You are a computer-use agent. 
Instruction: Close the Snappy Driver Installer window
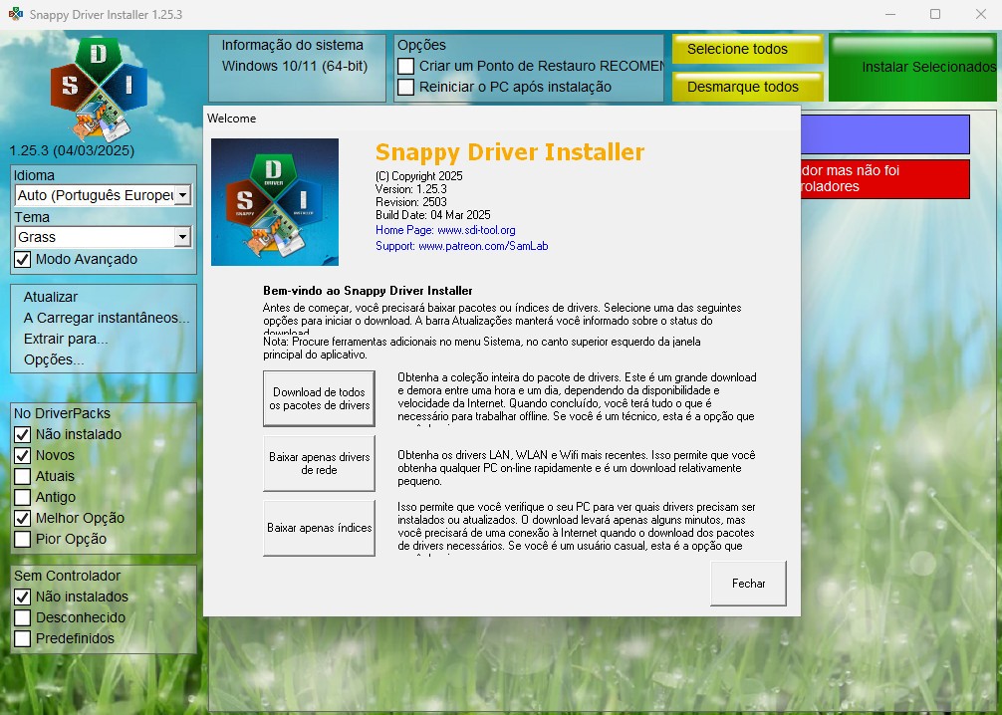[981, 14]
